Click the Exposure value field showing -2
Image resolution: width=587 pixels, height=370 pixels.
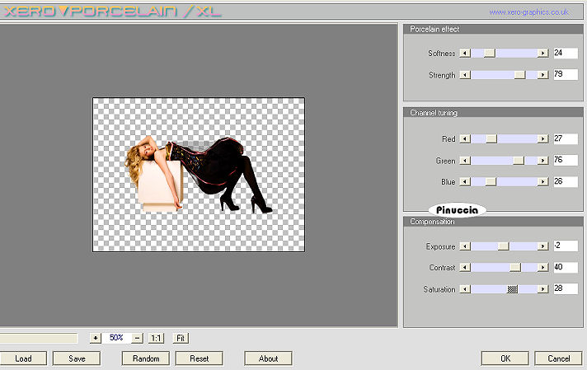click(566, 246)
